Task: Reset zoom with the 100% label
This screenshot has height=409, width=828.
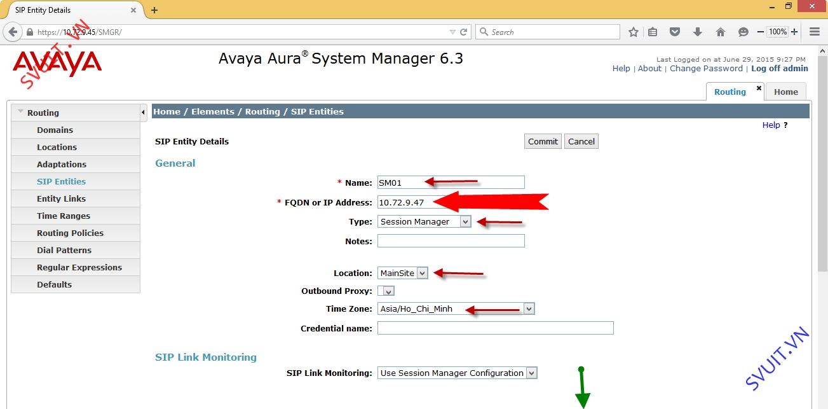Action: (x=778, y=32)
